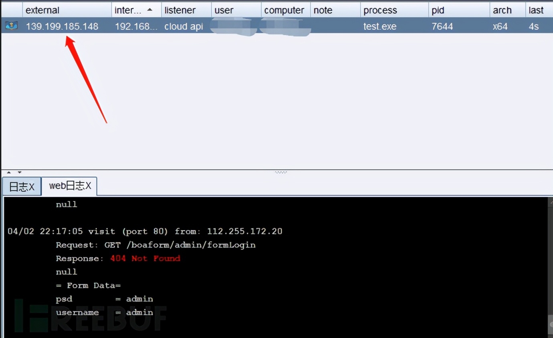Expand the beacon table with the down arrow

point(19,173)
